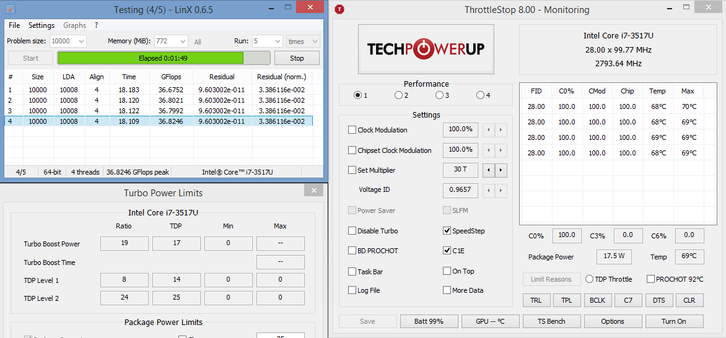726x338 pixels.
Task: Tick the Set Multiplier checkbox
Action: pos(352,170)
